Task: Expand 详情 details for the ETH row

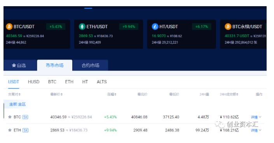Action: coord(256,130)
